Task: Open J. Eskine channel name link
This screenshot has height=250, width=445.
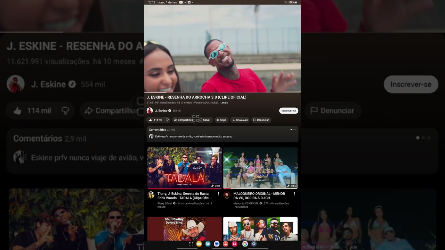Action: pos(161,111)
